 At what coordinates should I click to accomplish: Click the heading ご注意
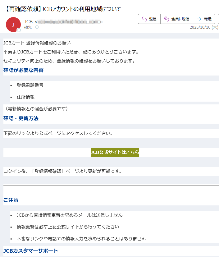[x=11, y=200]
